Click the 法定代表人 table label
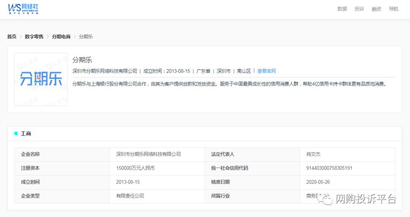Screen dimensions: 410x217 (x=223, y=154)
